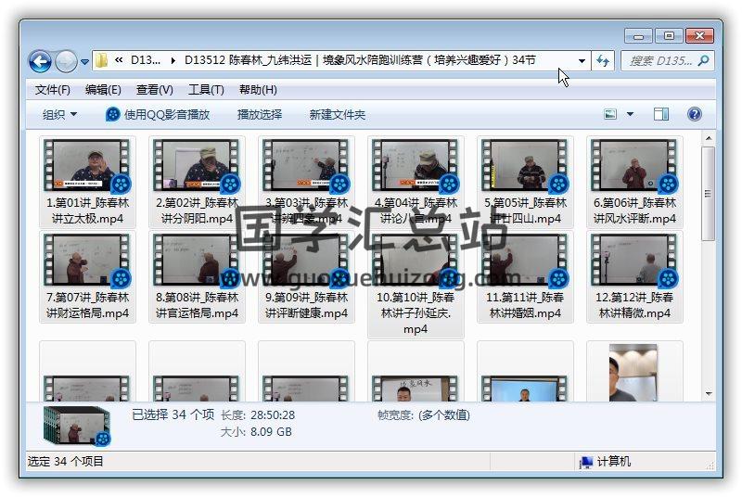The width and height of the screenshot is (742, 497).
Task: Click the search magnifier icon
Action: (702, 61)
